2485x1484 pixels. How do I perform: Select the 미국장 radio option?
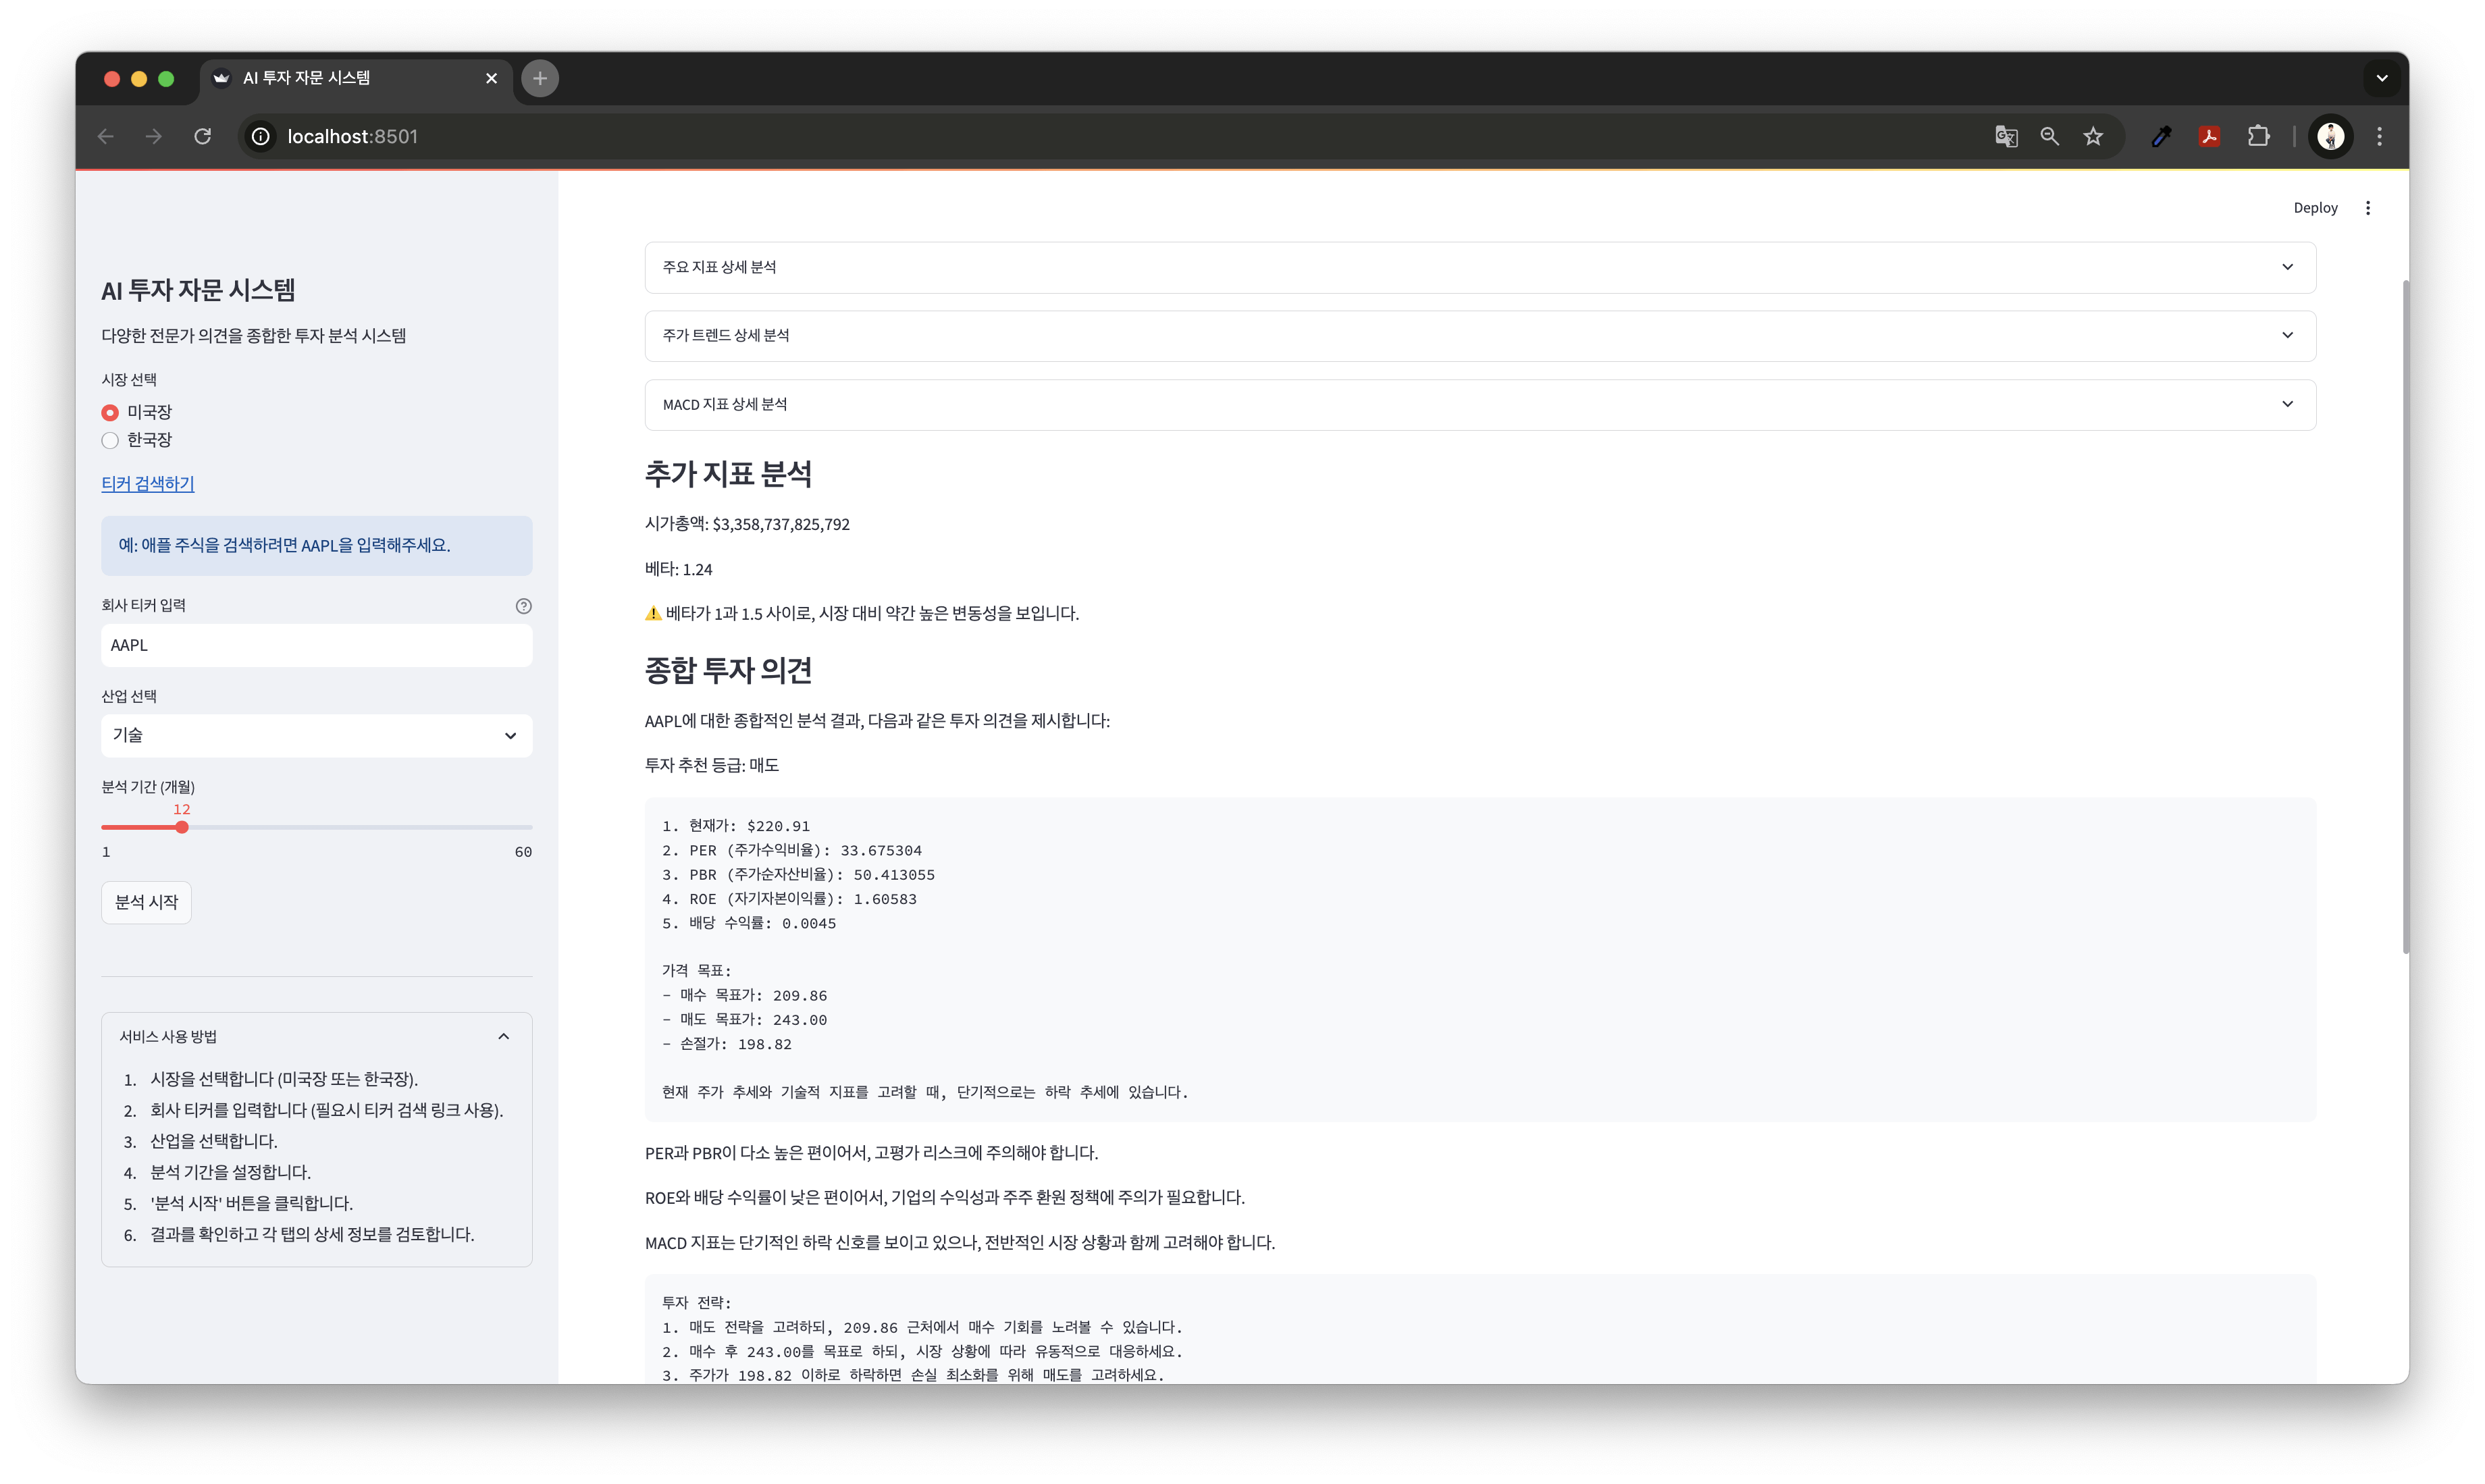click(x=110, y=412)
